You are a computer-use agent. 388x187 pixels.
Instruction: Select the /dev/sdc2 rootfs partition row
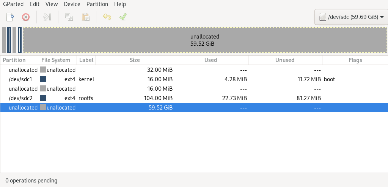194,98
